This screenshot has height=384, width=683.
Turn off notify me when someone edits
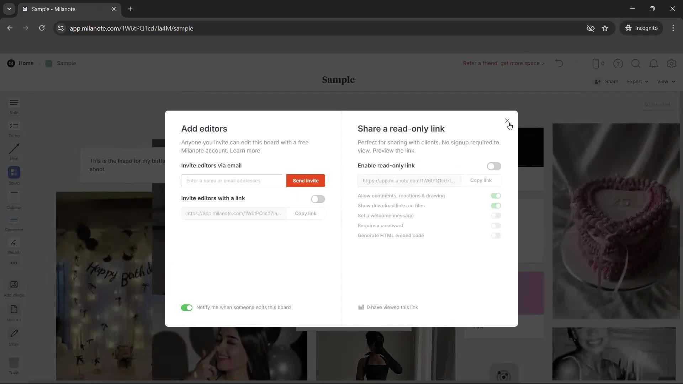tap(186, 308)
